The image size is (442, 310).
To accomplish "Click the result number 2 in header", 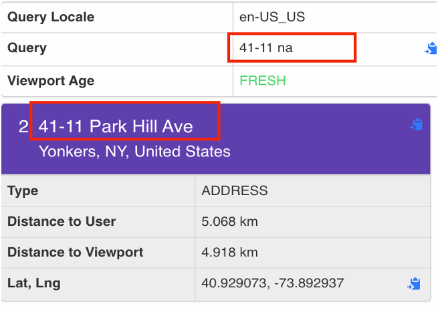I will [23, 126].
